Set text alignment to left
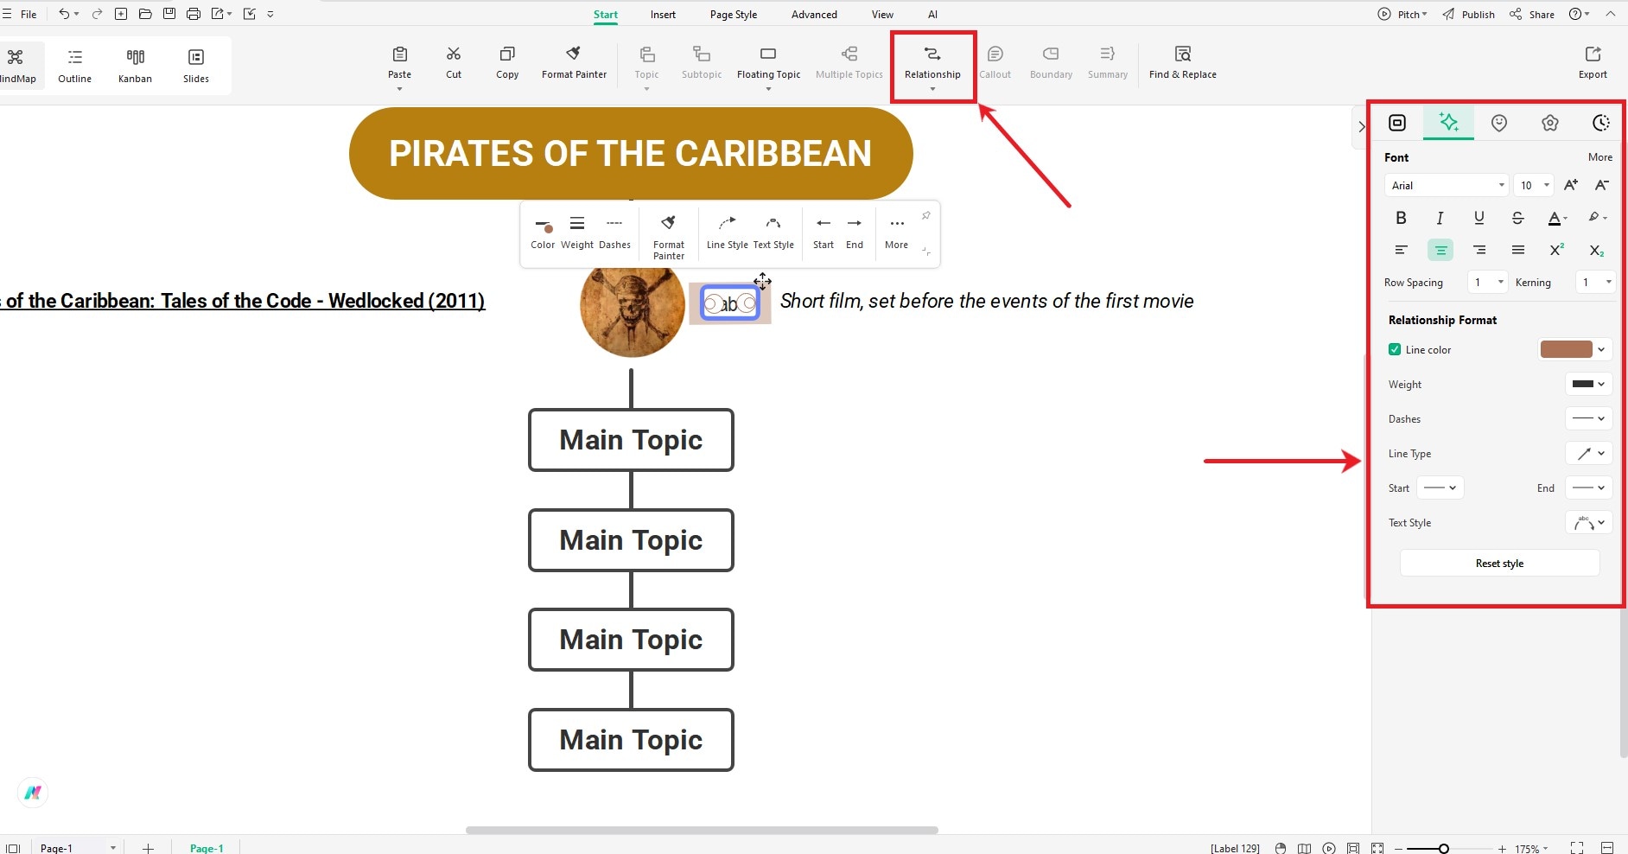Viewport: 1628px width, 854px height. click(x=1401, y=250)
